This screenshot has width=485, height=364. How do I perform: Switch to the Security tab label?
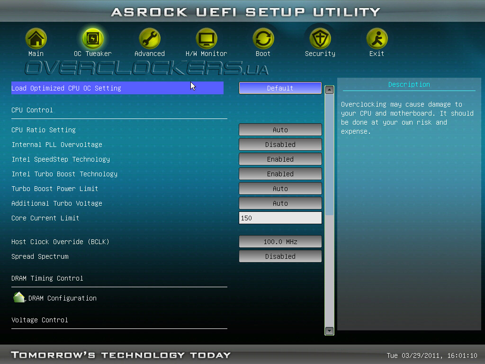click(x=320, y=54)
